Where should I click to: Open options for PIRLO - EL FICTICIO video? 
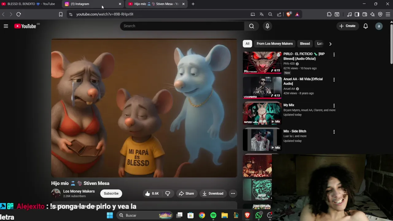[334, 55]
